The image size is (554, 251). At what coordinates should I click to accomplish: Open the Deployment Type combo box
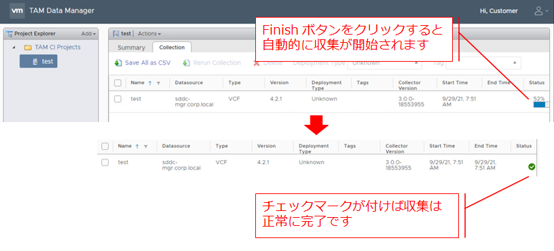[x=385, y=63]
